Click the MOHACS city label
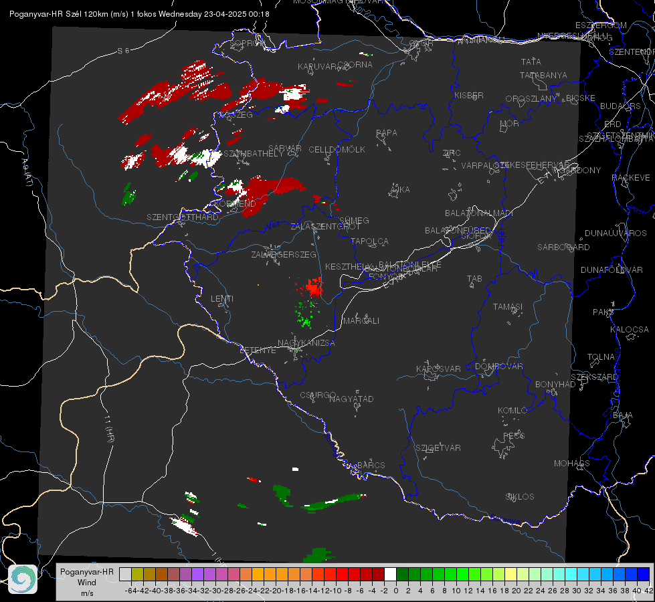 point(572,464)
